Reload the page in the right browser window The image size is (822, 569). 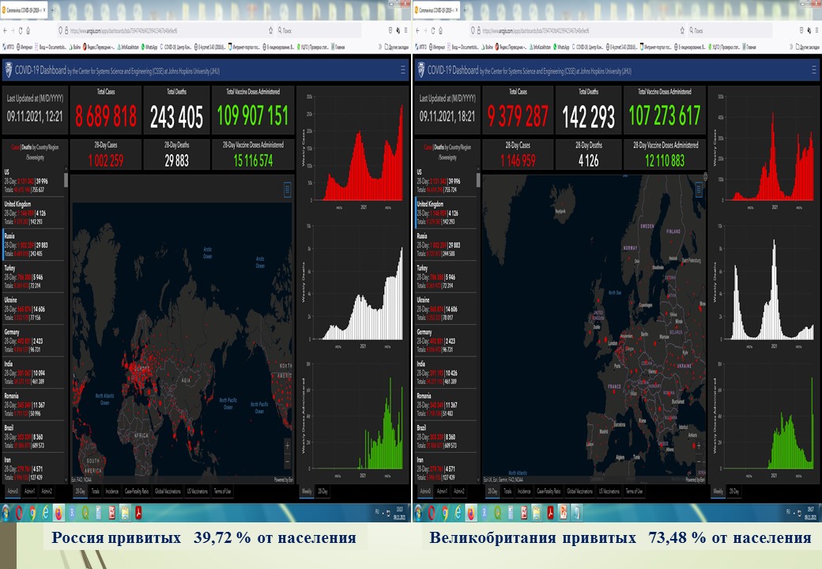pos(432,30)
